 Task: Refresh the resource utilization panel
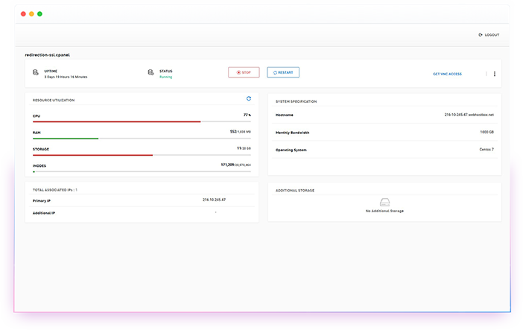249,98
